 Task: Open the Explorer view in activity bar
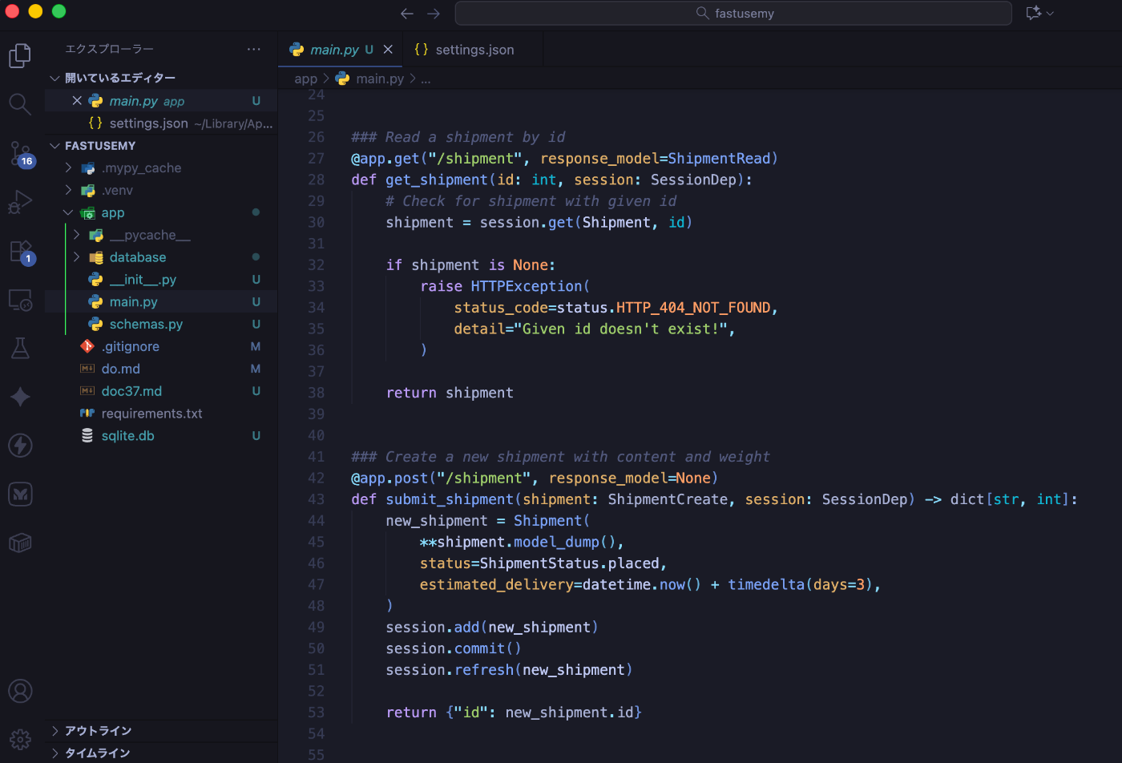pyautogui.click(x=20, y=55)
